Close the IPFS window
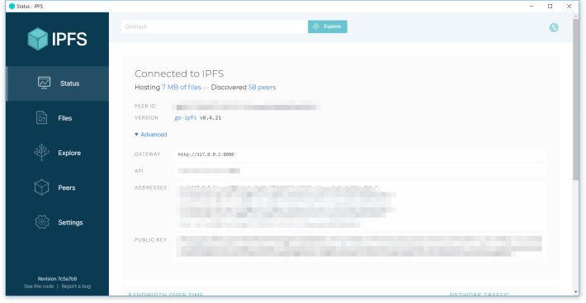 [569, 7]
